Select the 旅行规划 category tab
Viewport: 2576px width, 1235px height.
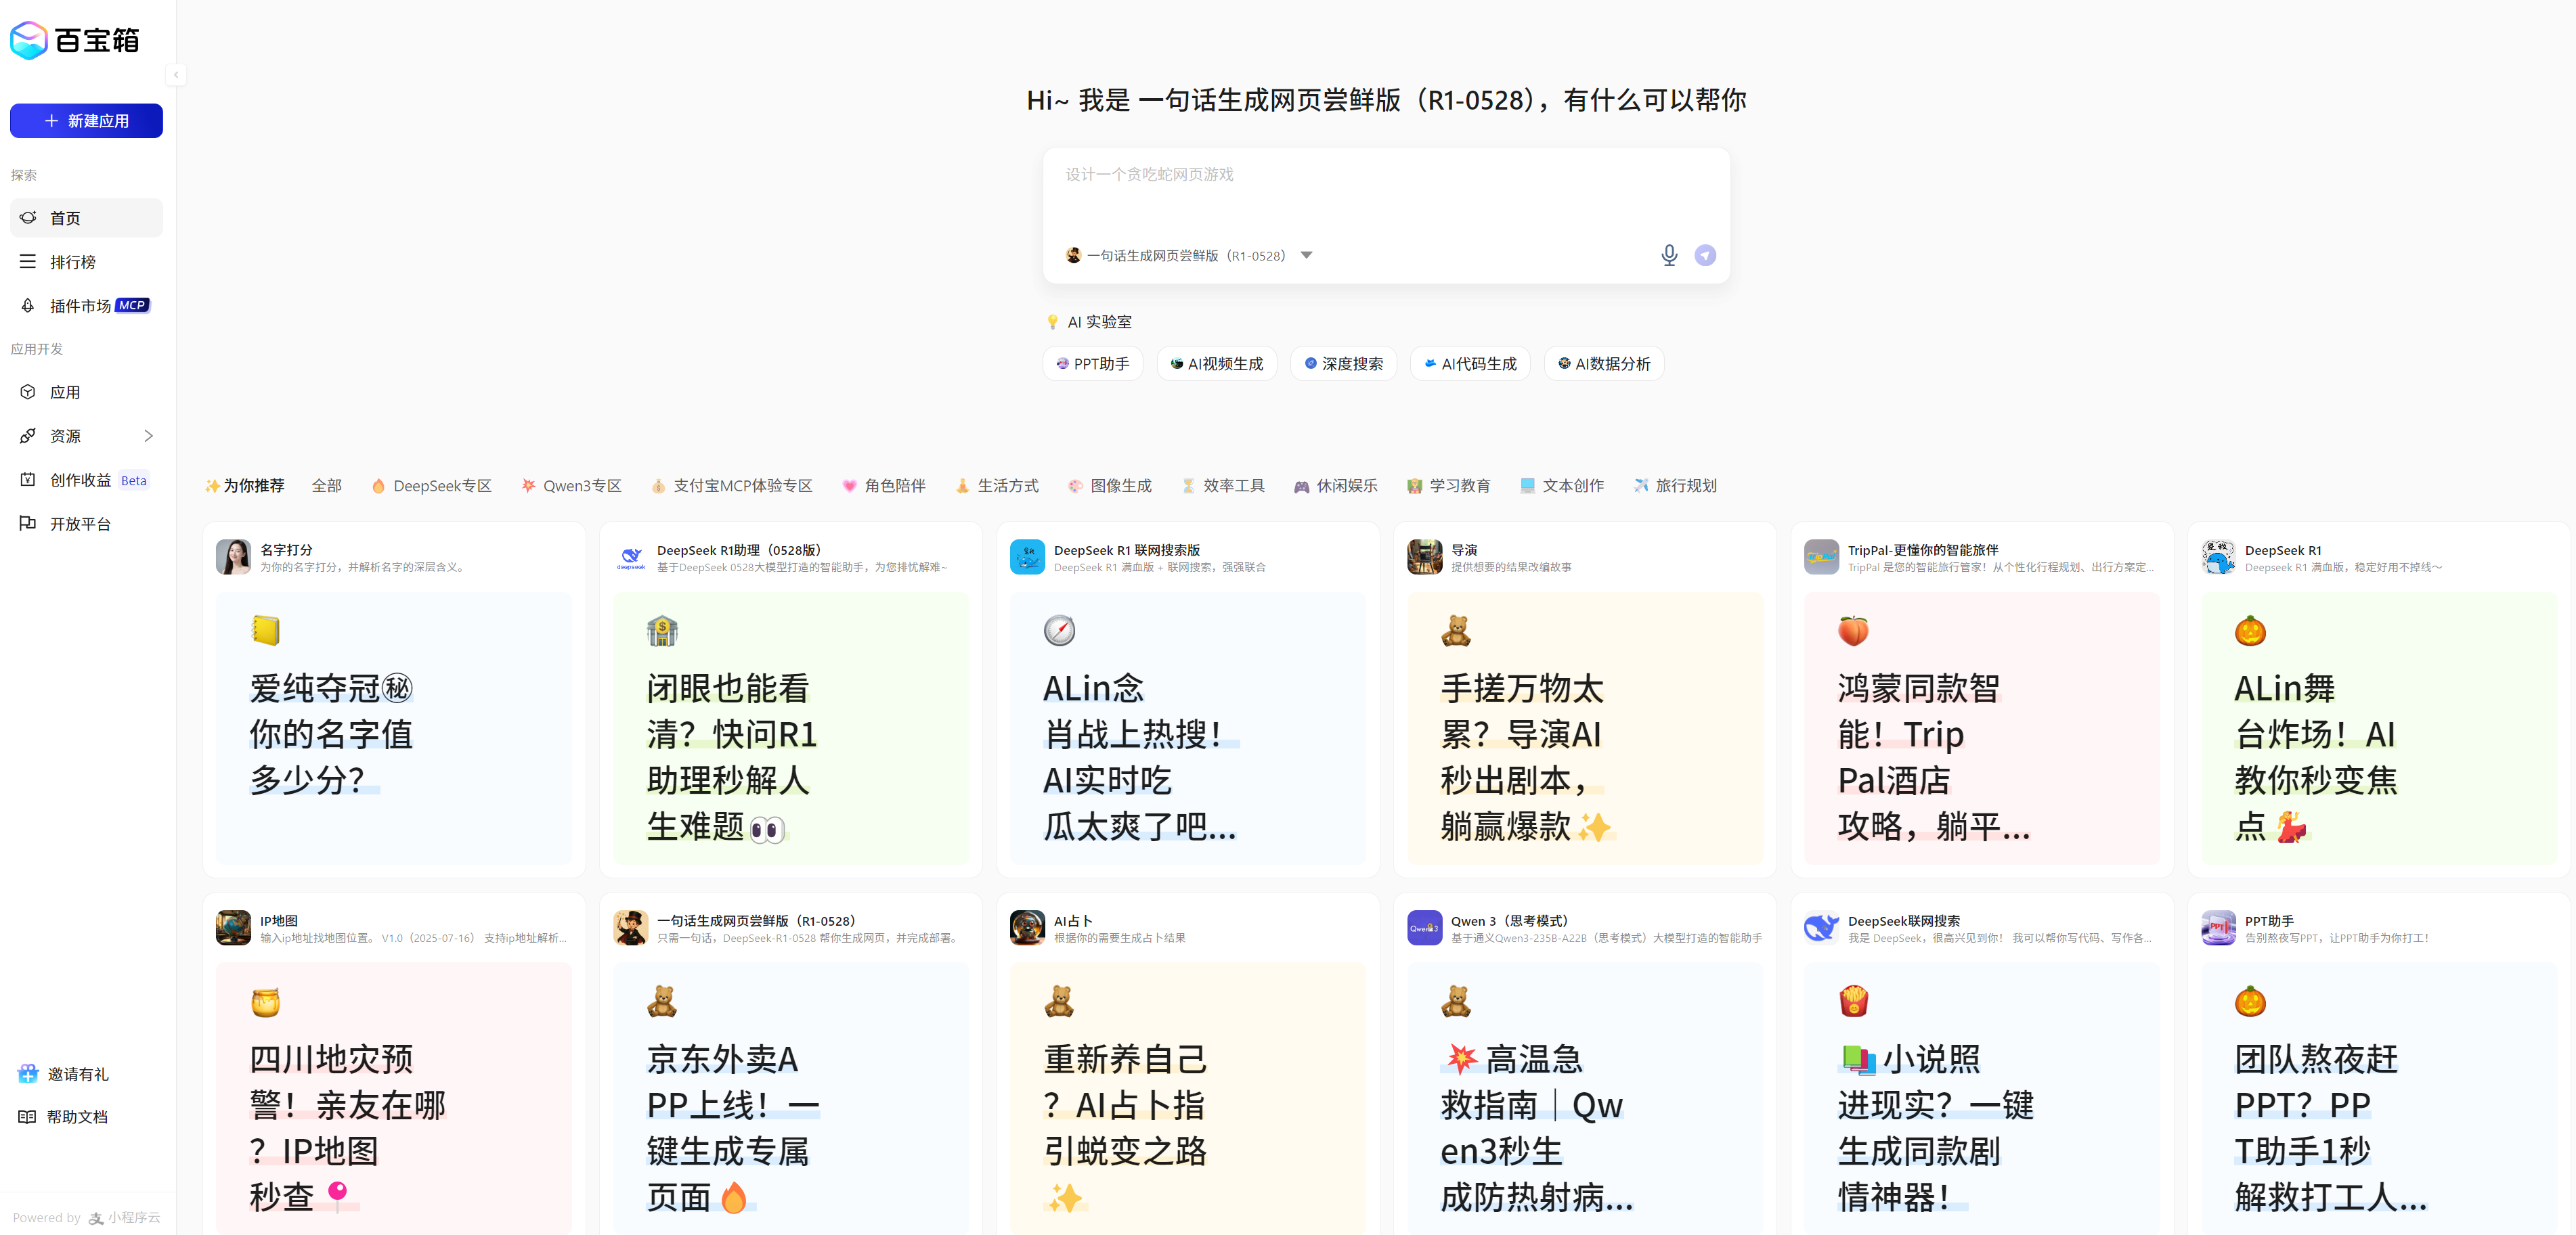[x=1675, y=486]
